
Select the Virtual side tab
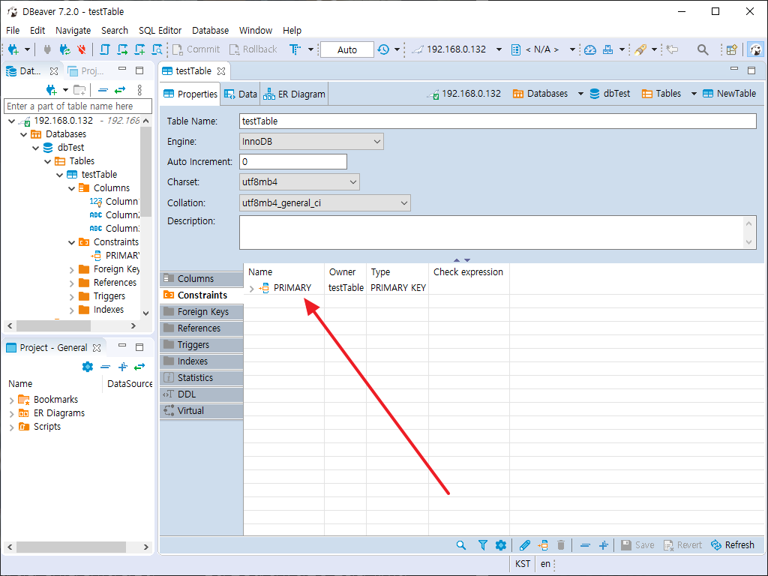pos(201,411)
